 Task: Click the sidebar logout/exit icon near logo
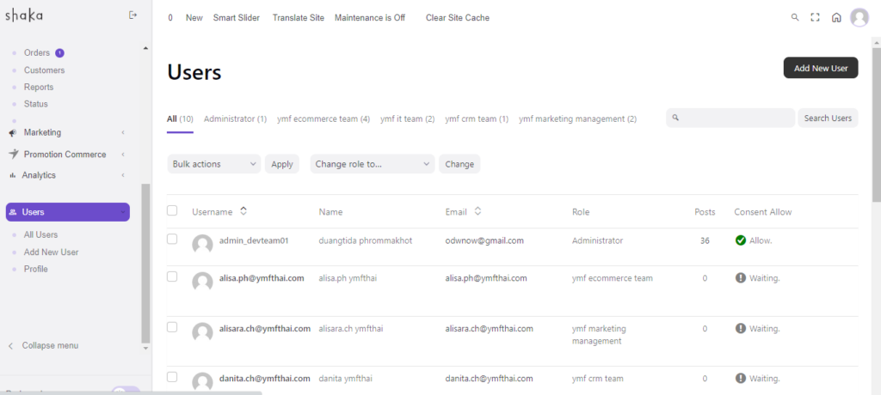pyautogui.click(x=132, y=15)
